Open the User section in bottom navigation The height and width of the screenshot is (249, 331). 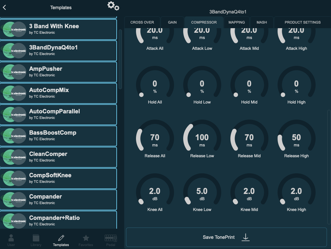11,239
